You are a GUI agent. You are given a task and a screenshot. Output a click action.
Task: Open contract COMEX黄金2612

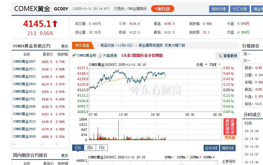(24, 91)
